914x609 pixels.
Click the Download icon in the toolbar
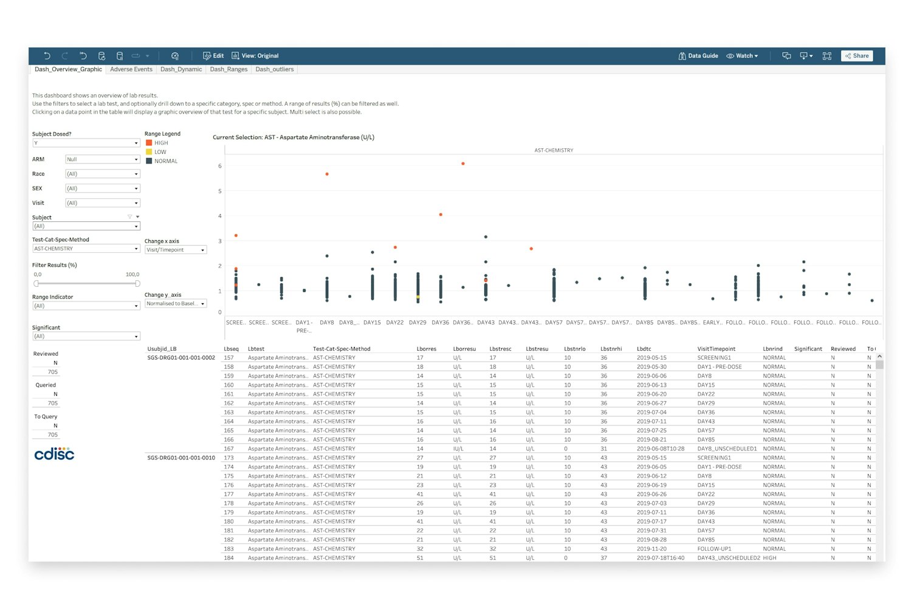tap(806, 56)
